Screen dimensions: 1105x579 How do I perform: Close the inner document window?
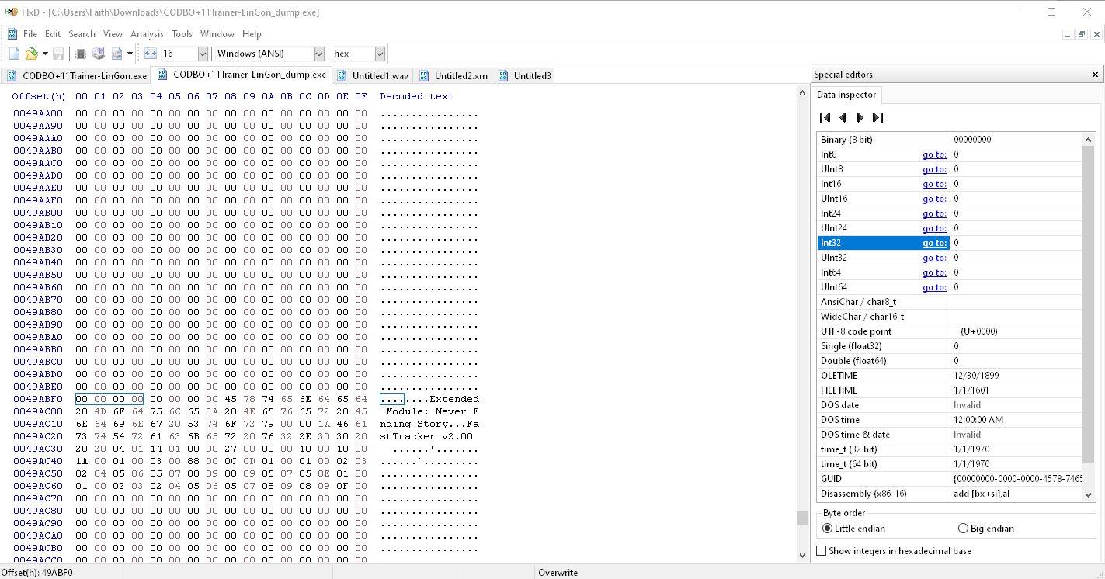pyautogui.click(x=1096, y=34)
